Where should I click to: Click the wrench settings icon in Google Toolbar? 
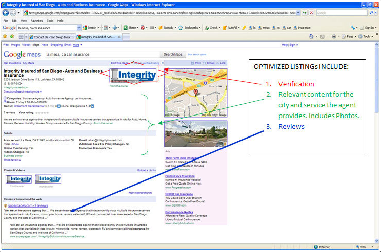(x=353, y=28)
